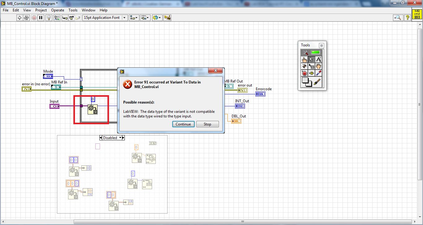This screenshot has width=423, height=225.
Task: Open the Reorder dropdown
Action: pos(157,18)
